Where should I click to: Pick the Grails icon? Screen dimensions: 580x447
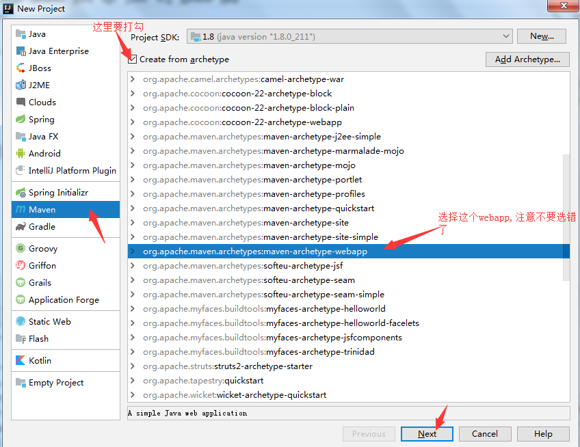[21, 282]
